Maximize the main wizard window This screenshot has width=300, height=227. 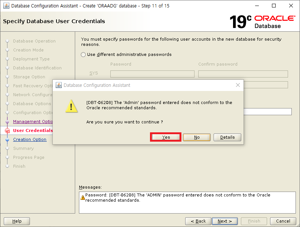pos(274,6)
